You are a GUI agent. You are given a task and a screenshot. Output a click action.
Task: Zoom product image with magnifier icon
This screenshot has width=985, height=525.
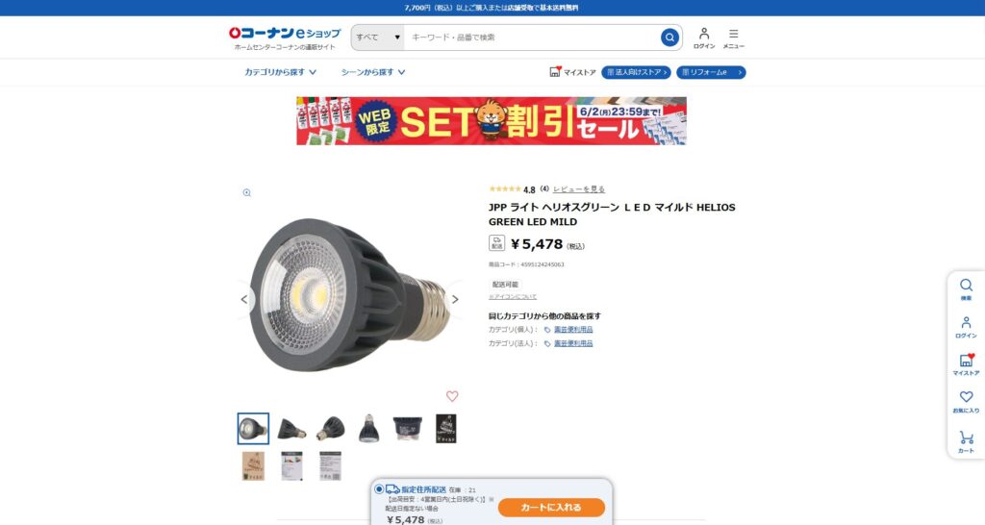pyautogui.click(x=247, y=193)
